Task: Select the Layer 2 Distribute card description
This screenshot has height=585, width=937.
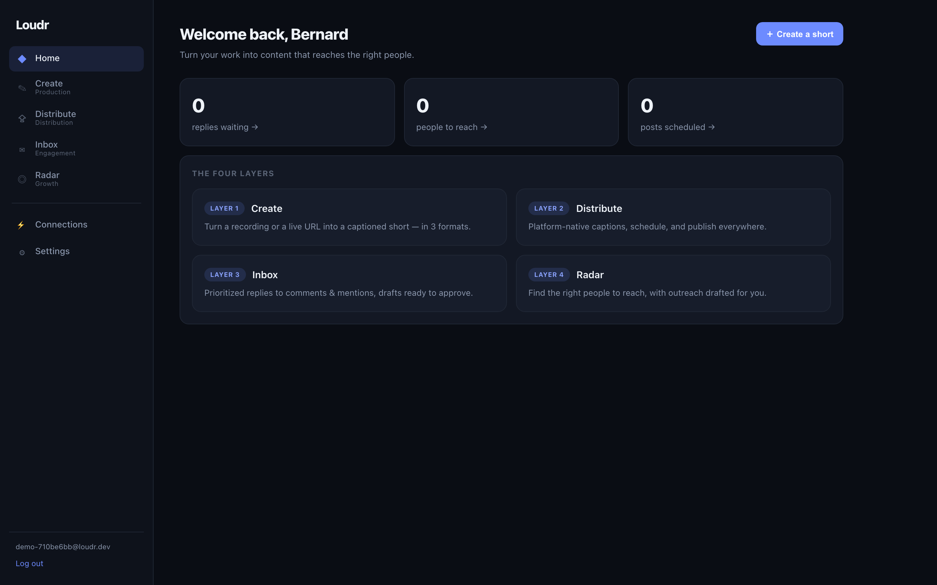Action: pyautogui.click(x=647, y=227)
